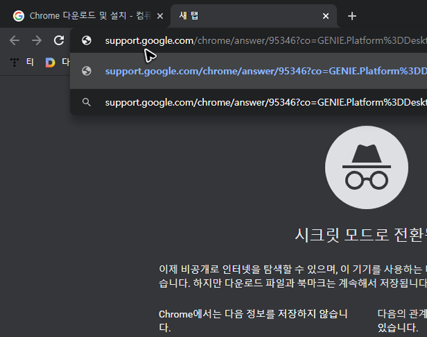The width and height of the screenshot is (427, 337).
Task: Click globe icon of highlighted suggestion
Action: 87,71
